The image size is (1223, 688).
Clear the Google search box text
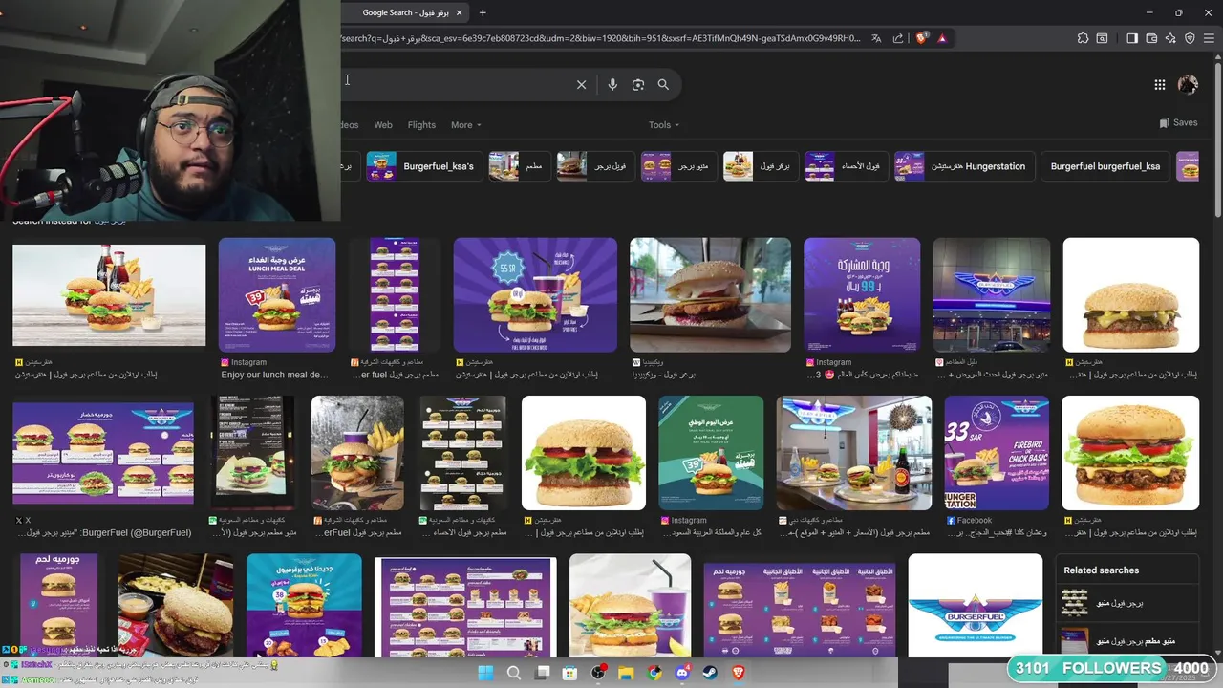(581, 84)
